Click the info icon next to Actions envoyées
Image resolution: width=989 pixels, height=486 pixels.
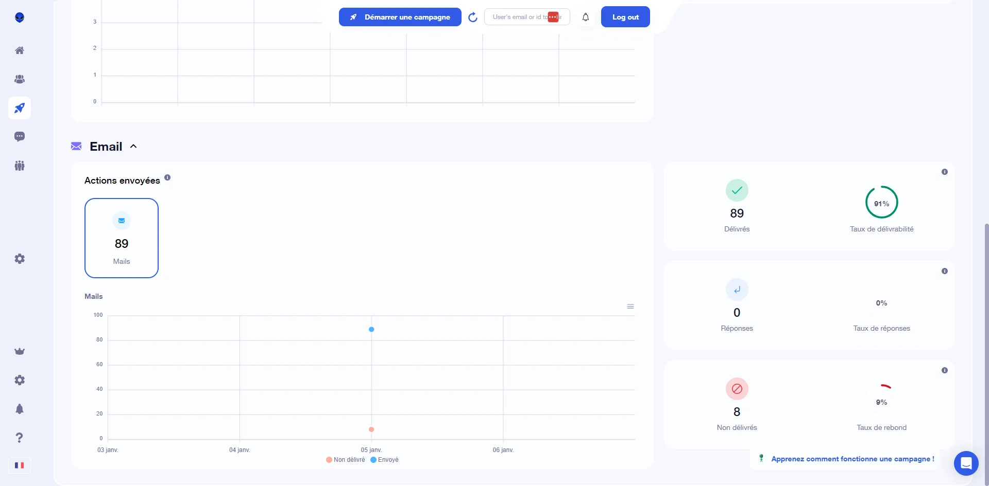point(167,177)
